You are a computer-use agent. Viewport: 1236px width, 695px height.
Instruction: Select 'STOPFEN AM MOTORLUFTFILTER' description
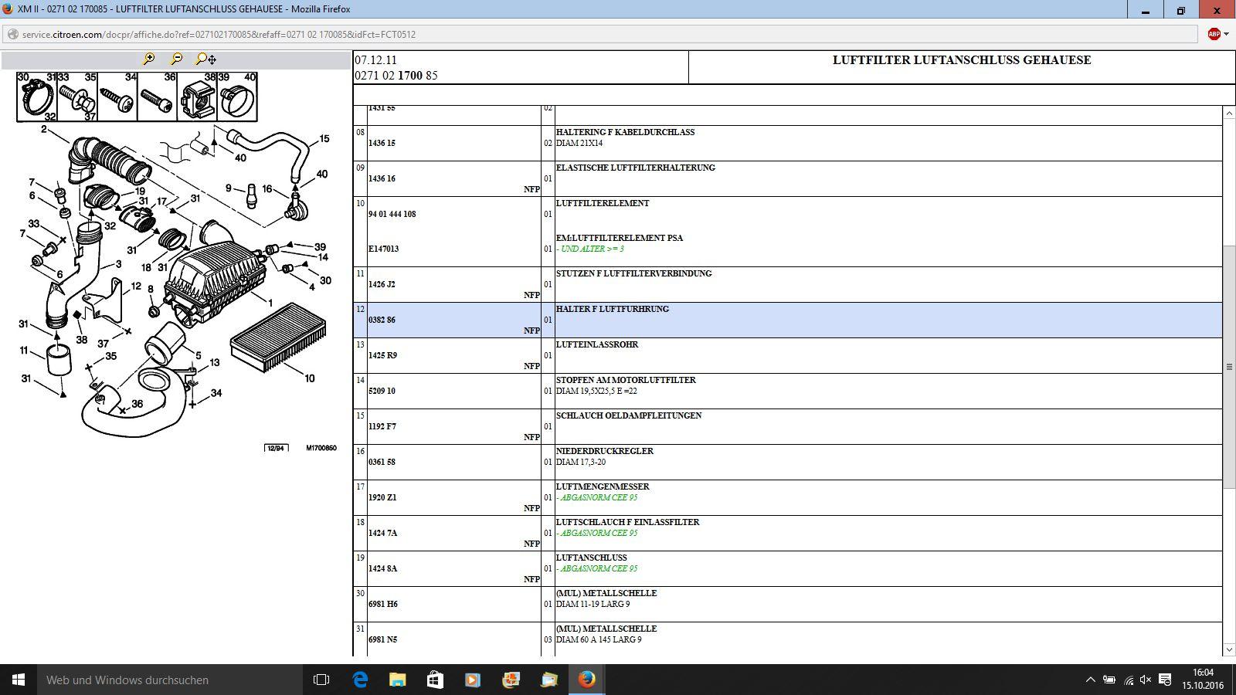click(x=626, y=380)
